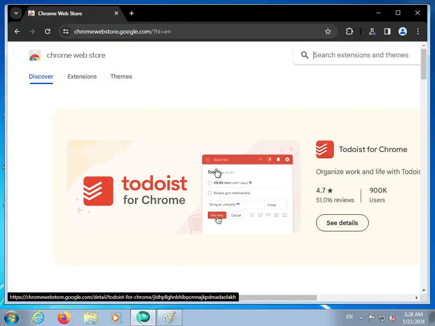View site information icon in address bar
Viewport: 435px width, 326px height.
[x=66, y=31]
